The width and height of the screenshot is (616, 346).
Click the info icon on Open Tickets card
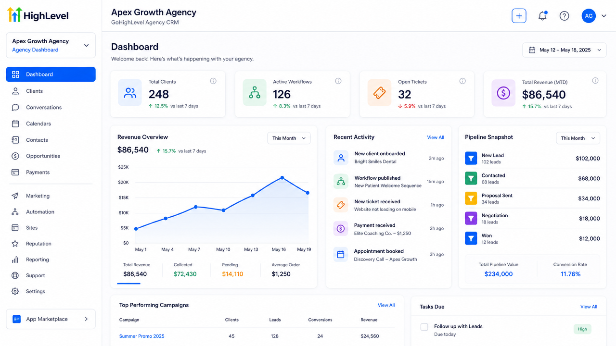[x=462, y=81]
